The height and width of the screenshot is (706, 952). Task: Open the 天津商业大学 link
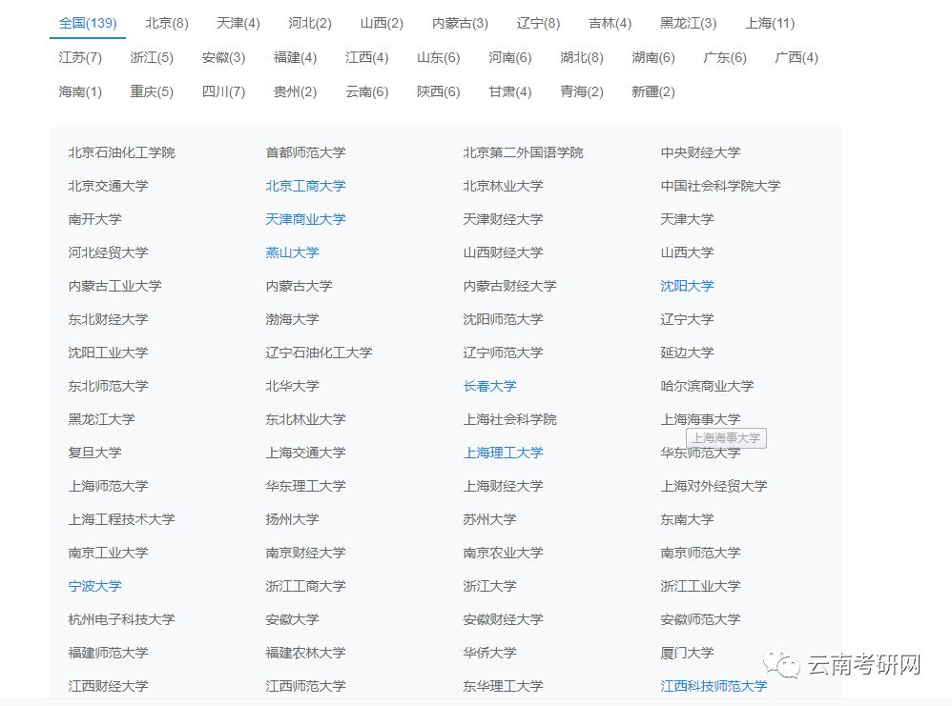[305, 219]
